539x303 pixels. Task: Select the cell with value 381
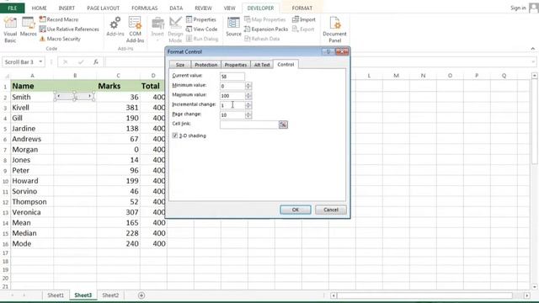pos(118,108)
